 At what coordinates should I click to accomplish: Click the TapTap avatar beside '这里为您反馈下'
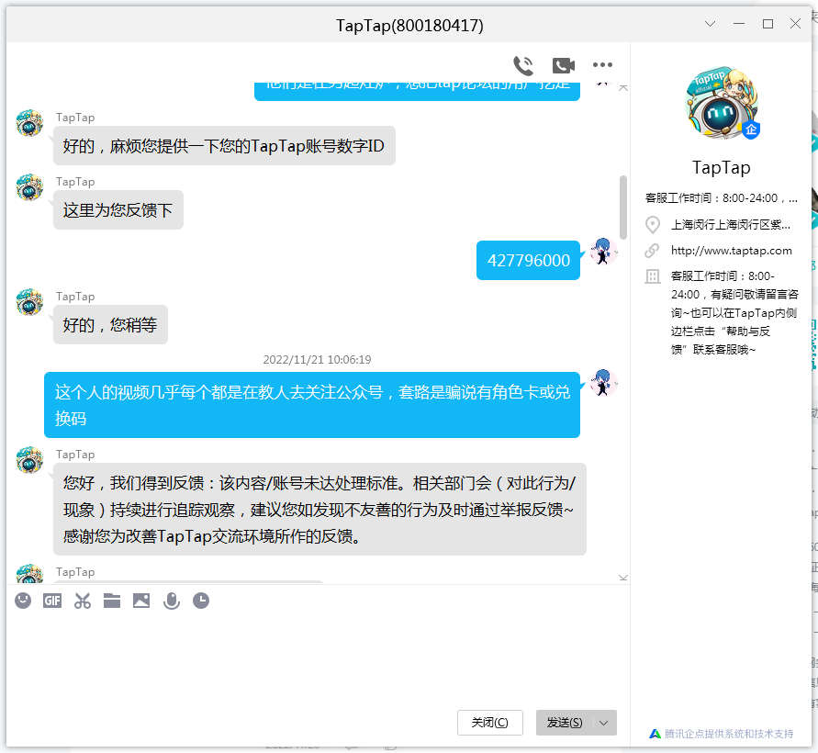pos(29,186)
